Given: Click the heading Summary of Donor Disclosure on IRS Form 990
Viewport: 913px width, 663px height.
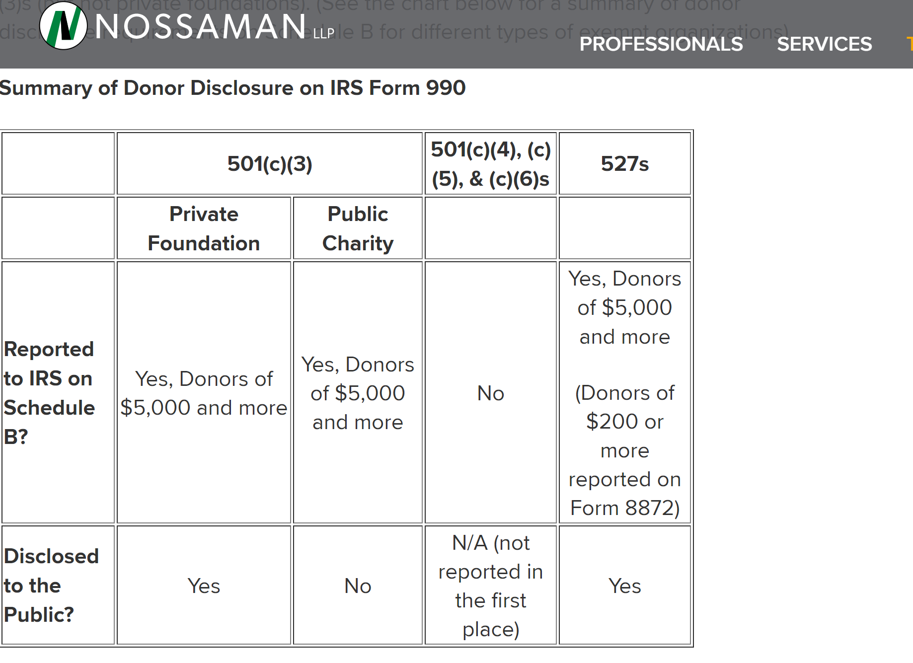Looking at the screenshot, I should [231, 88].
